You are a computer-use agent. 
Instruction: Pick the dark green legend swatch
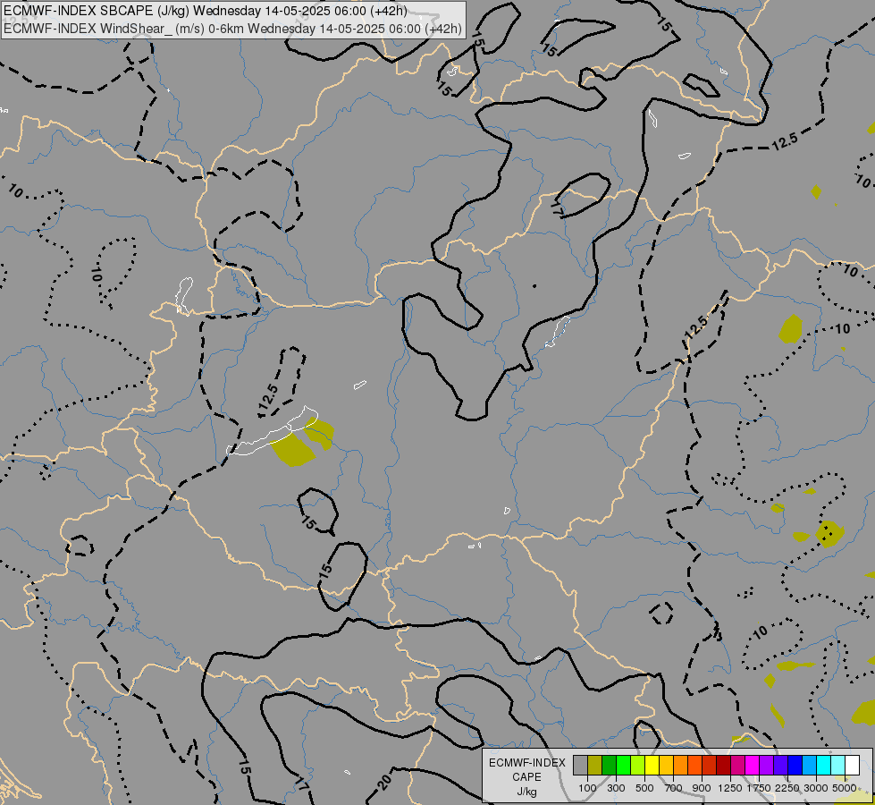[x=609, y=766]
